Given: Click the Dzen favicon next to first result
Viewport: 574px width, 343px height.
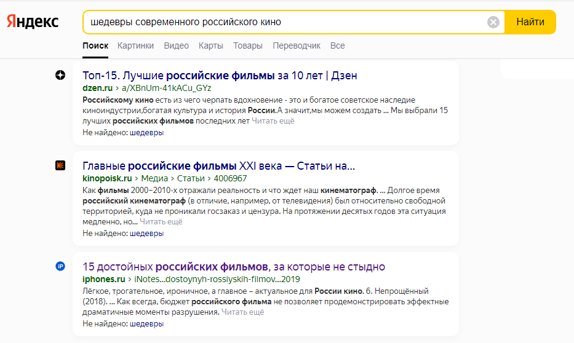Looking at the screenshot, I should (60, 75).
